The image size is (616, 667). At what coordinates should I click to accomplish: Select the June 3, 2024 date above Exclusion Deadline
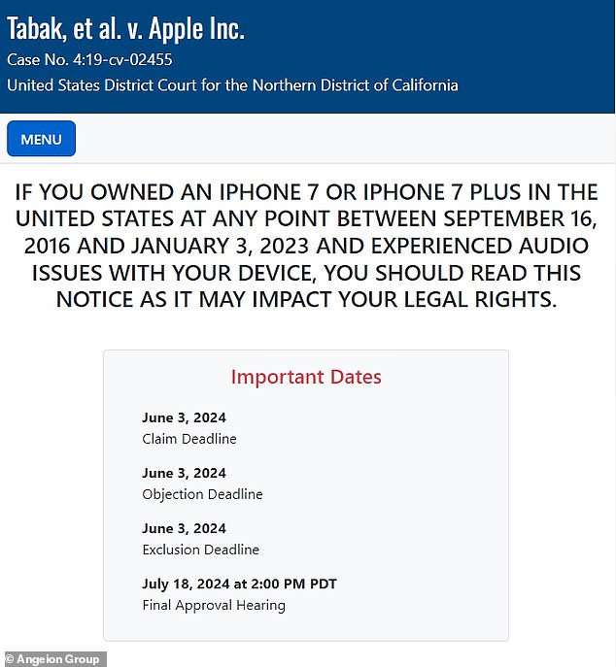click(x=184, y=528)
